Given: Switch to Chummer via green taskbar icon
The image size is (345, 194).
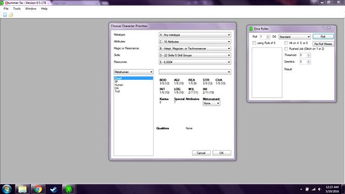Looking at the screenshot, I should (x=68, y=189).
